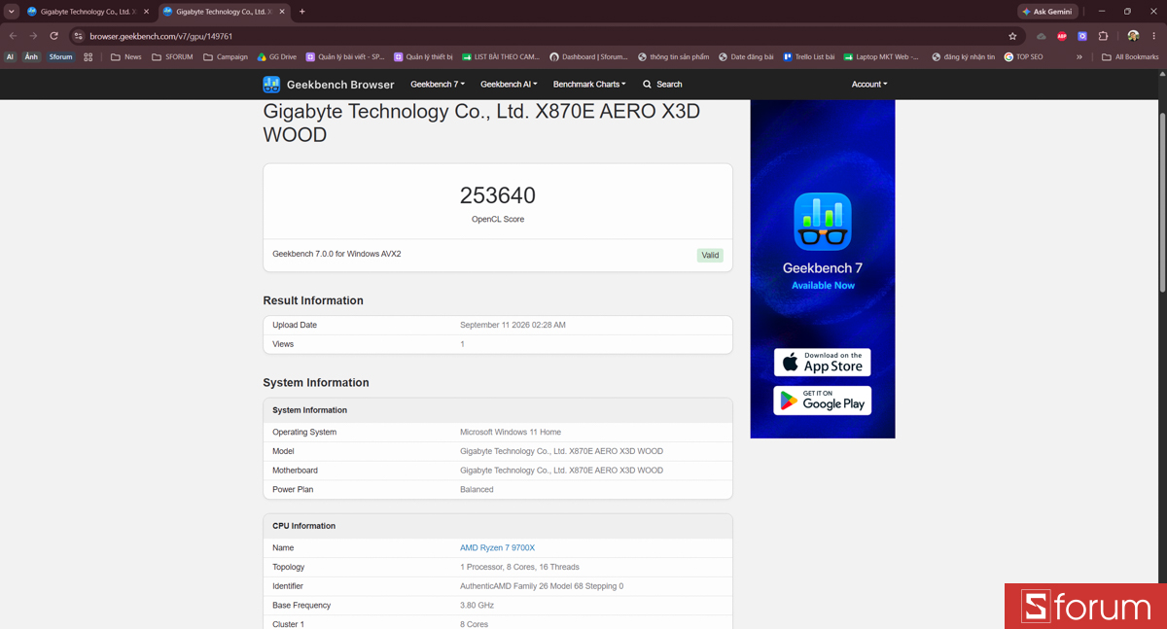Open the News bookmark folder

click(x=126, y=57)
